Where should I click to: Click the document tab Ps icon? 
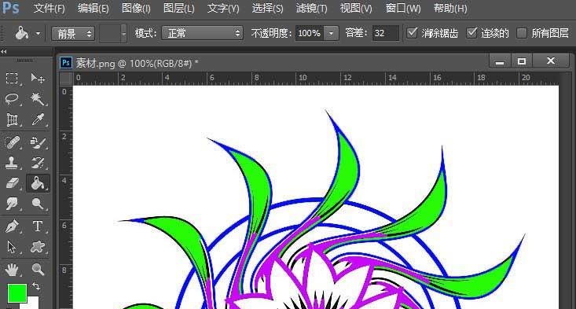tap(66, 63)
